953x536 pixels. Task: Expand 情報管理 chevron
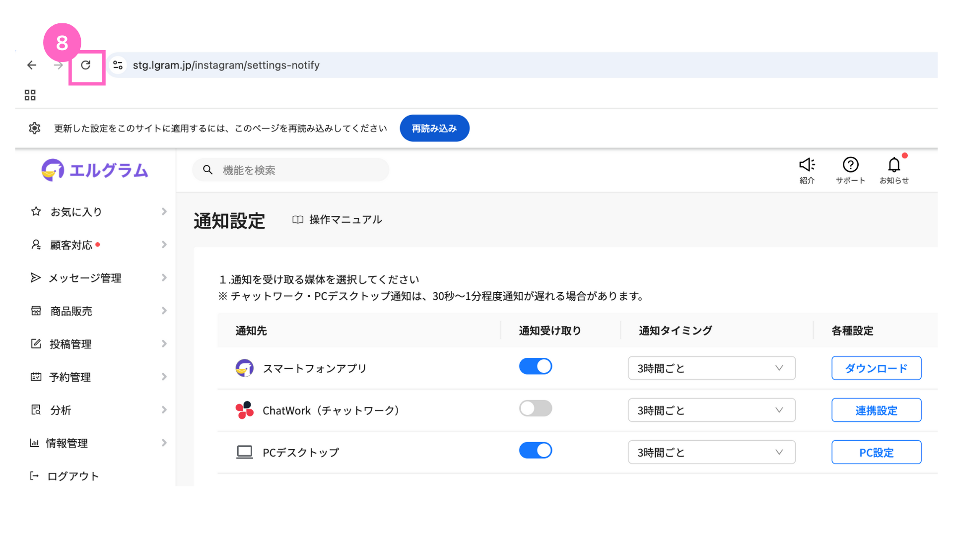[x=164, y=443]
